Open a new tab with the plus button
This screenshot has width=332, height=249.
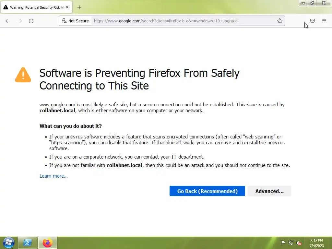point(79,7)
